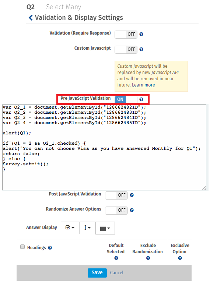Click the Pre JavaScript Validation label
This screenshot has height=282, width=210.
point(85,98)
